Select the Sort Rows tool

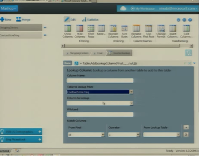(124, 31)
